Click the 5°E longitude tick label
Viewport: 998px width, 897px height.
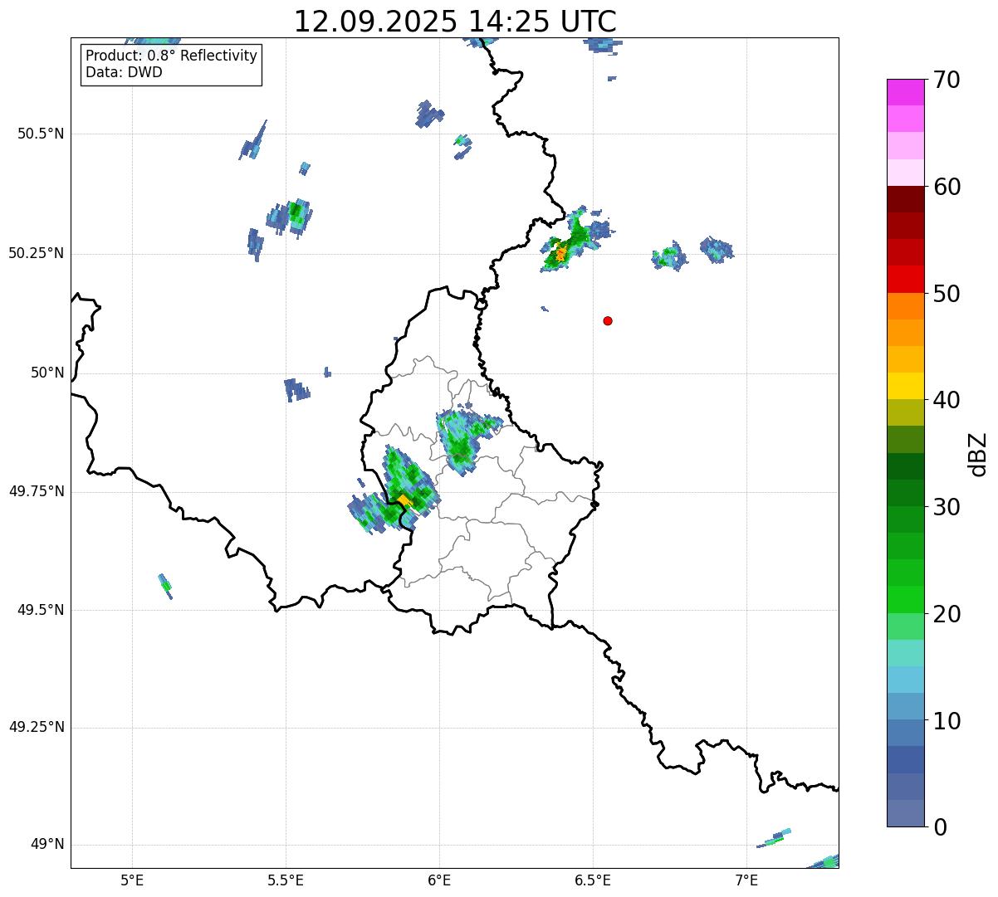pyautogui.click(x=132, y=880)
